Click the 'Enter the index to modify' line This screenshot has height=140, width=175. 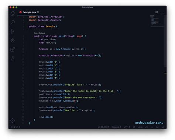pos(80,91)
